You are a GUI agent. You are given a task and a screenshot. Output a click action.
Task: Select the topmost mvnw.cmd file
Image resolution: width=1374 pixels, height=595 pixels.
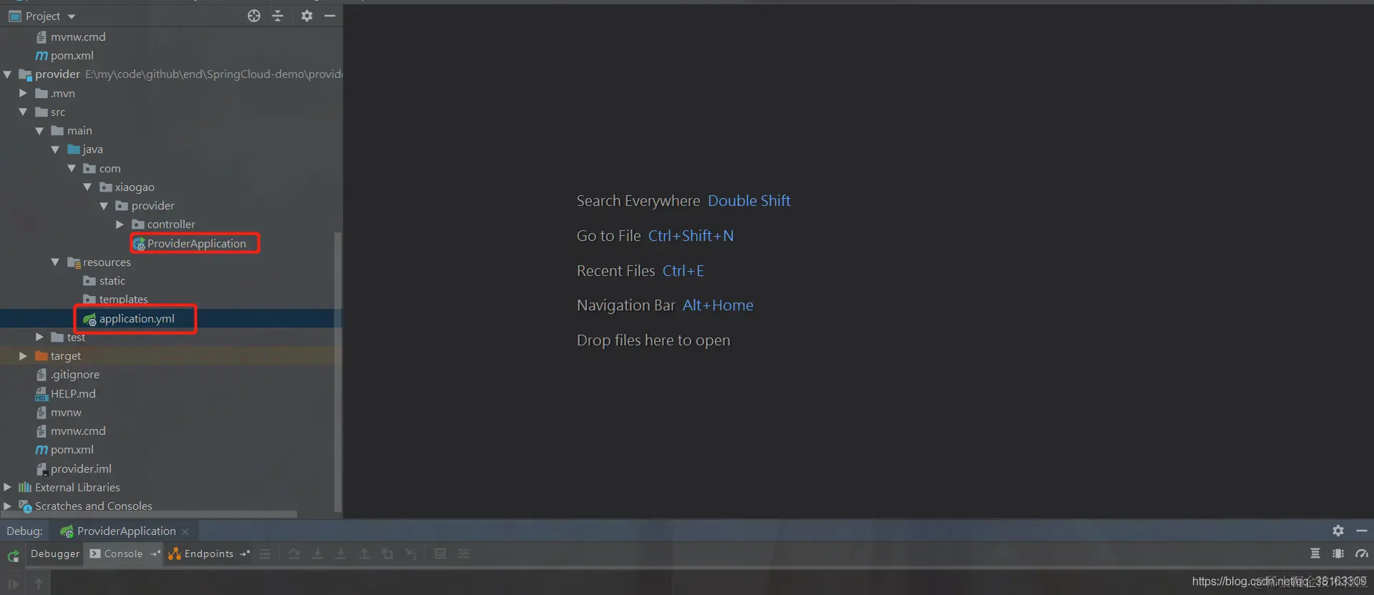[78, 36]
